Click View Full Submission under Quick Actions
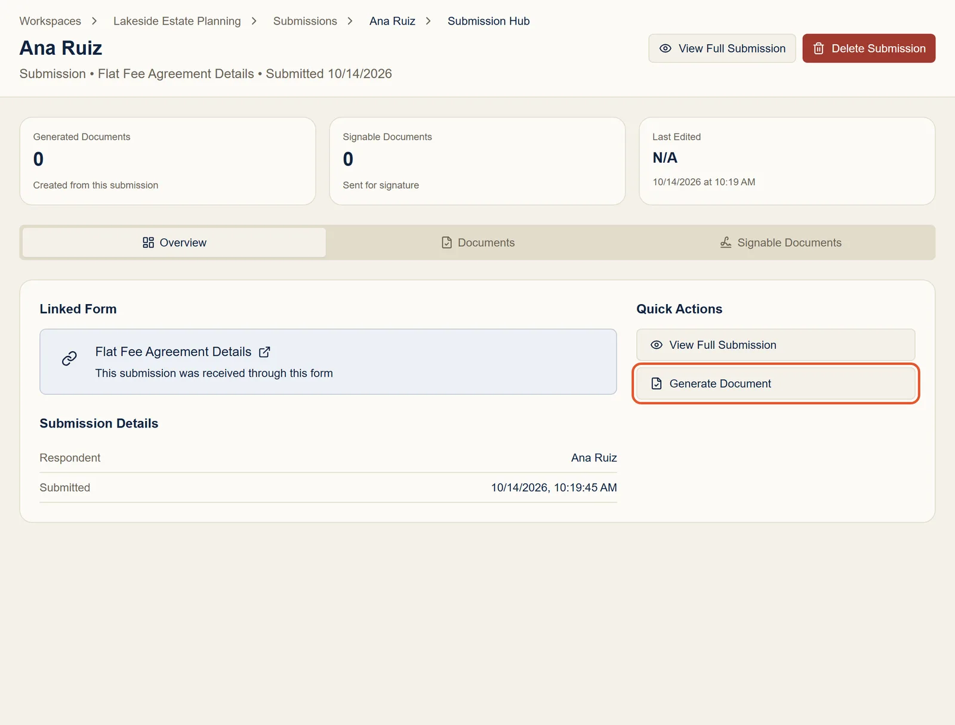Screen dimensions: 955x725 775,345
